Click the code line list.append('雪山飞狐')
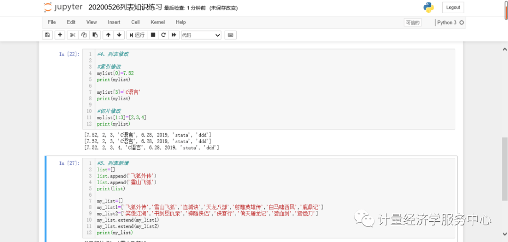 (x=127, y=182)
